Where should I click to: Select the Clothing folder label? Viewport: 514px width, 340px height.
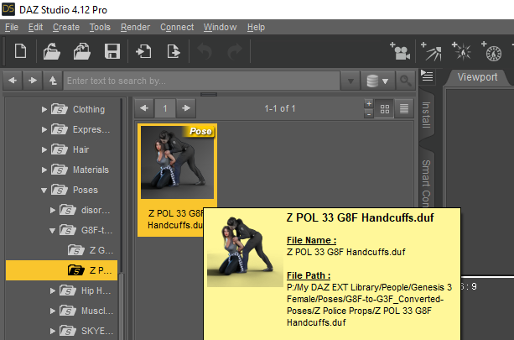point(89,109)
